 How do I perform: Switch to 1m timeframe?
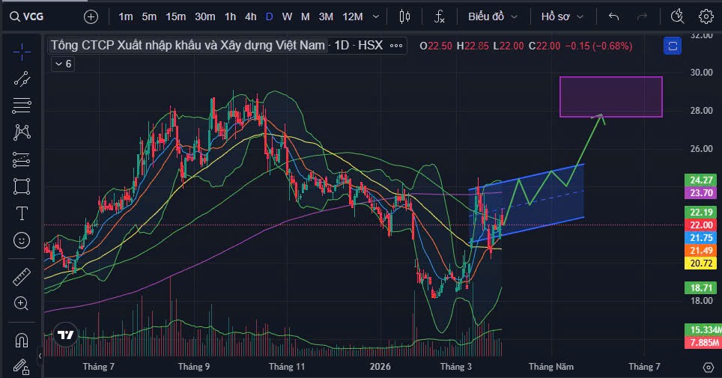tap(125, 16)
